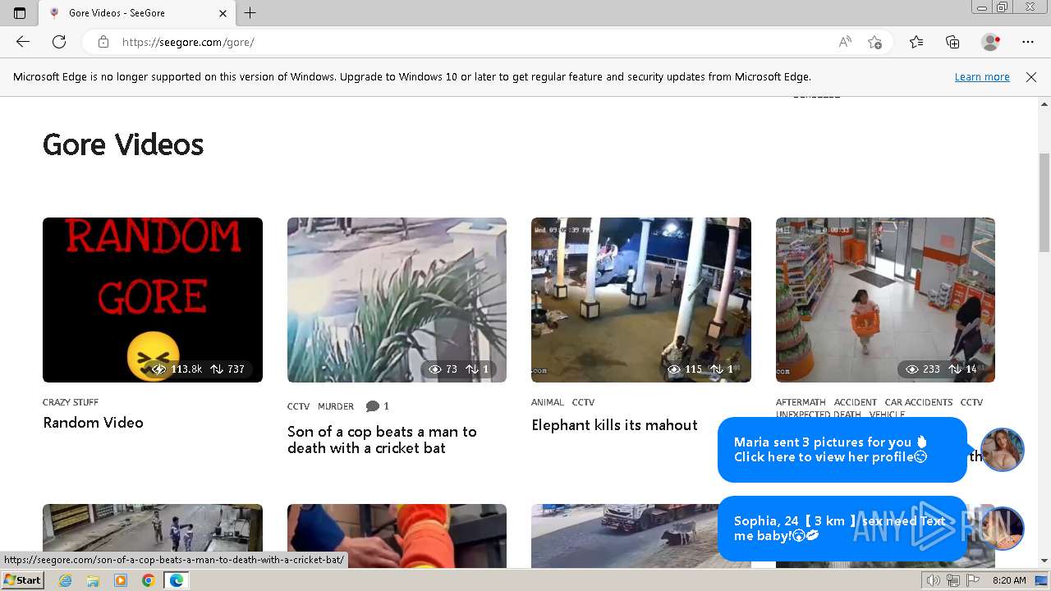Click the ACCIDENT category tag
The image size is (1051, 591).
856,402
